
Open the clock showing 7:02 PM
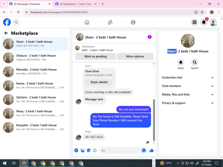coord(206,163)
